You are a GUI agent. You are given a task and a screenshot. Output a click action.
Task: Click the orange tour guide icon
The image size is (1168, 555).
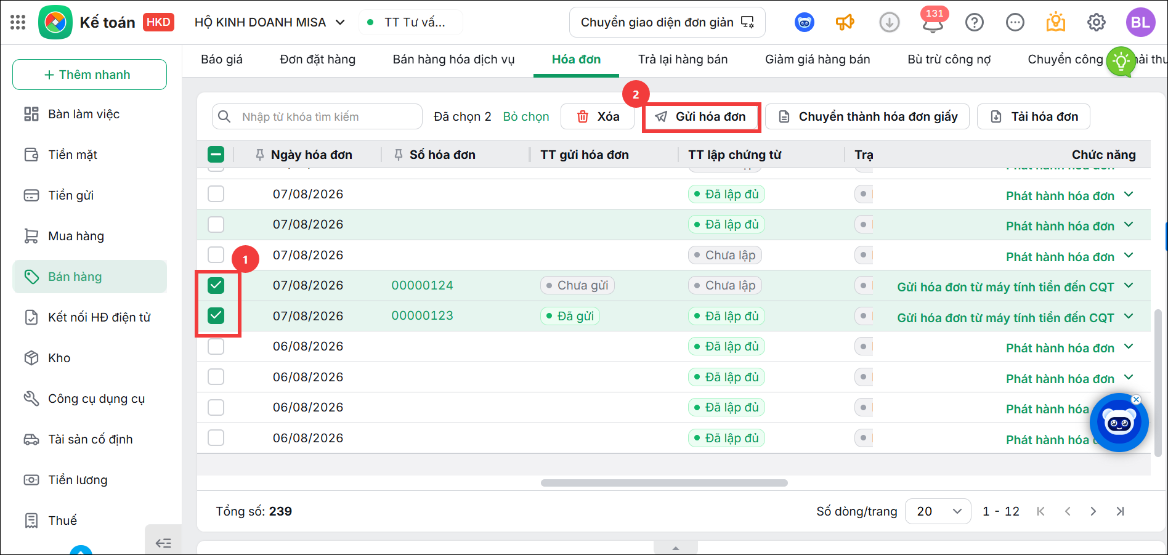pyautogui.click(x=1055, y=22)
